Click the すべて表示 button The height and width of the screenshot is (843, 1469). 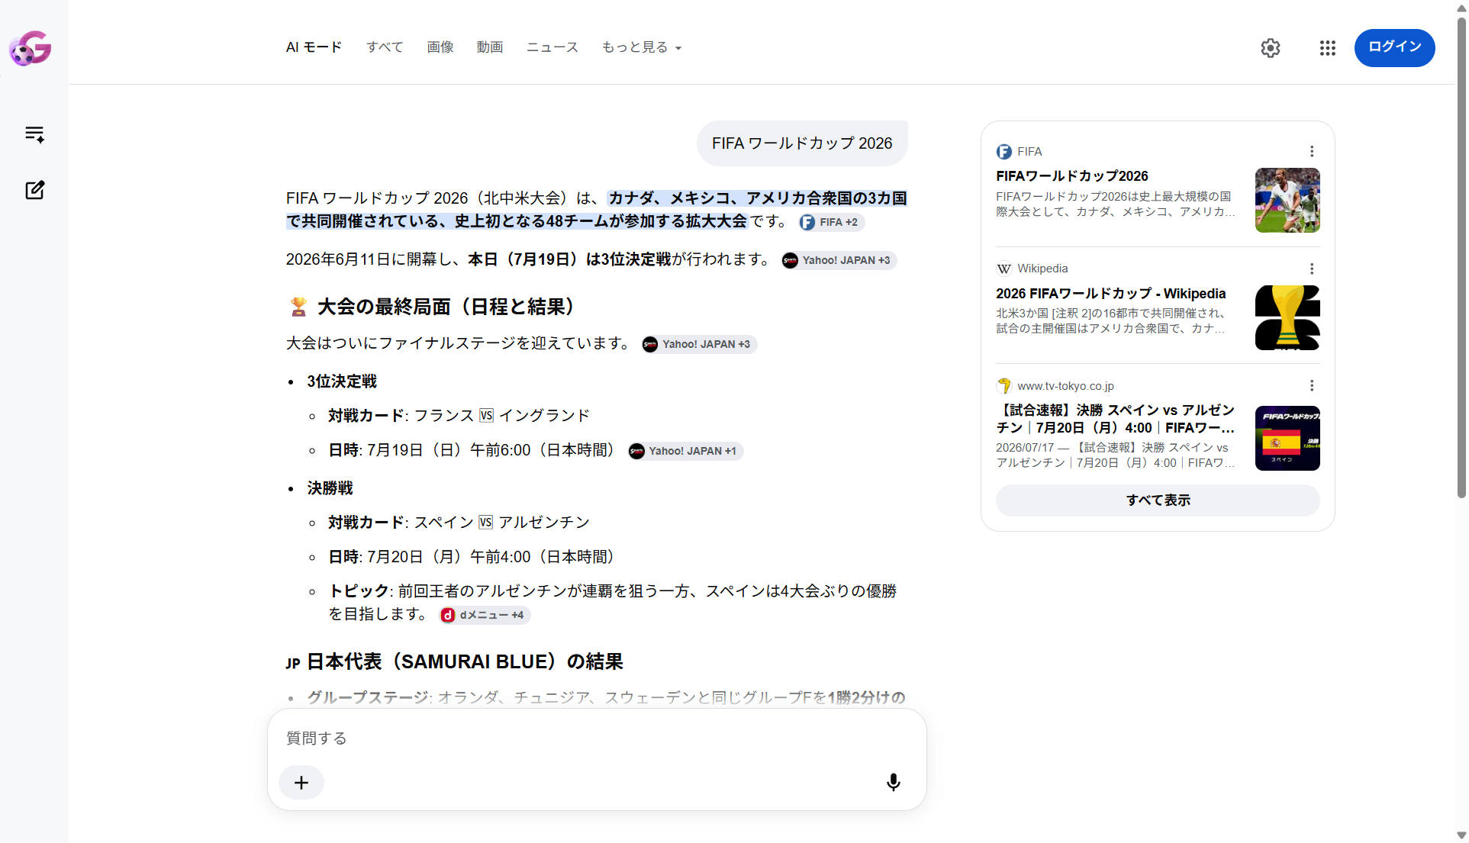coord(1158,500)
